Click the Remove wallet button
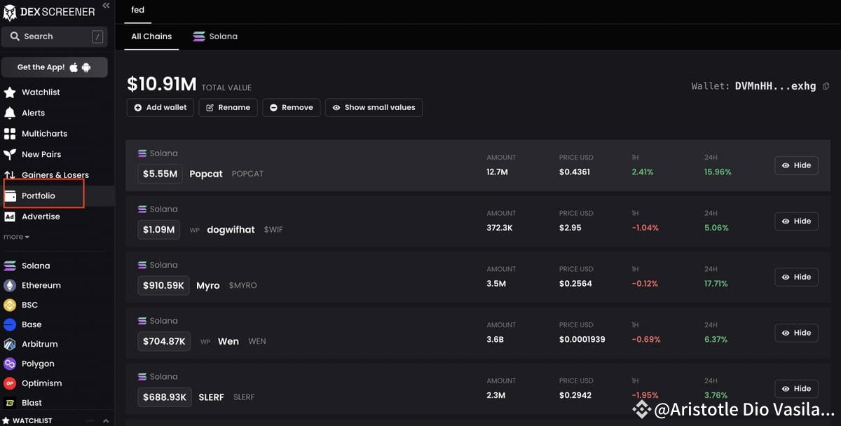Screen dimensions: 841x426 [291, 108]
